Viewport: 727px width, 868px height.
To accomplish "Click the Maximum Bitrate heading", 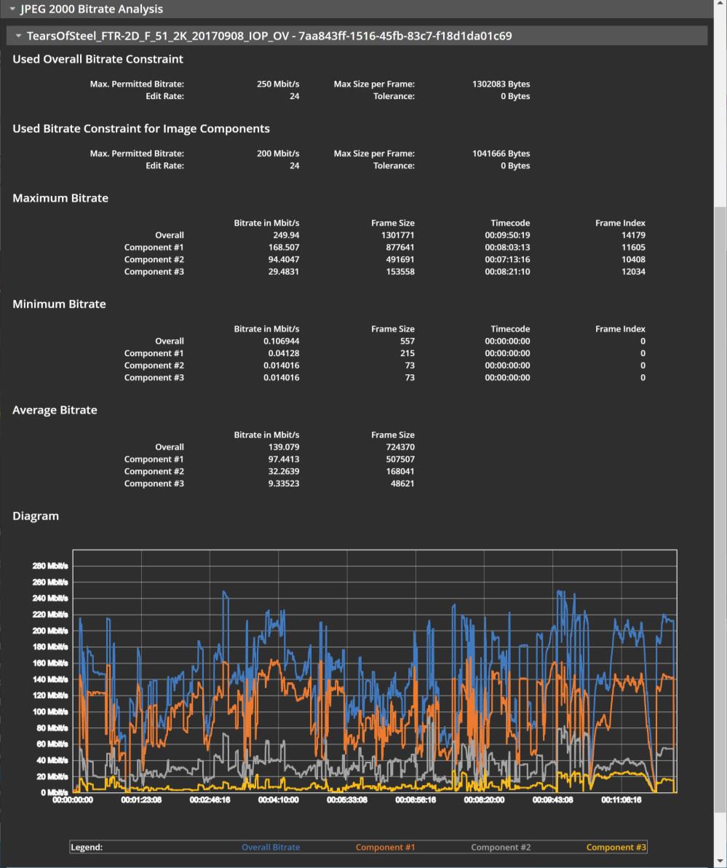I will click(60, 198).
